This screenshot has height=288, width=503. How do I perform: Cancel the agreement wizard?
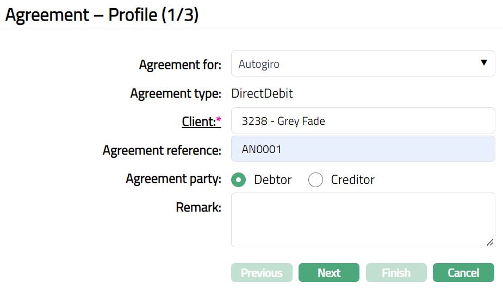tap(463, 273)
